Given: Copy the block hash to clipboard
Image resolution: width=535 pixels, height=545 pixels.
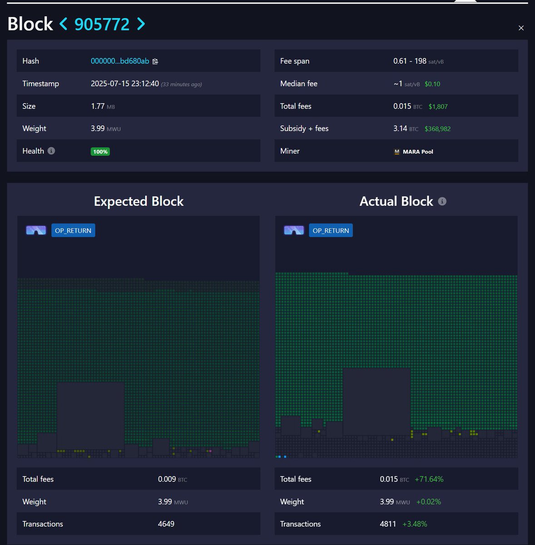Looking at the screenshot, I should (155, 61).
